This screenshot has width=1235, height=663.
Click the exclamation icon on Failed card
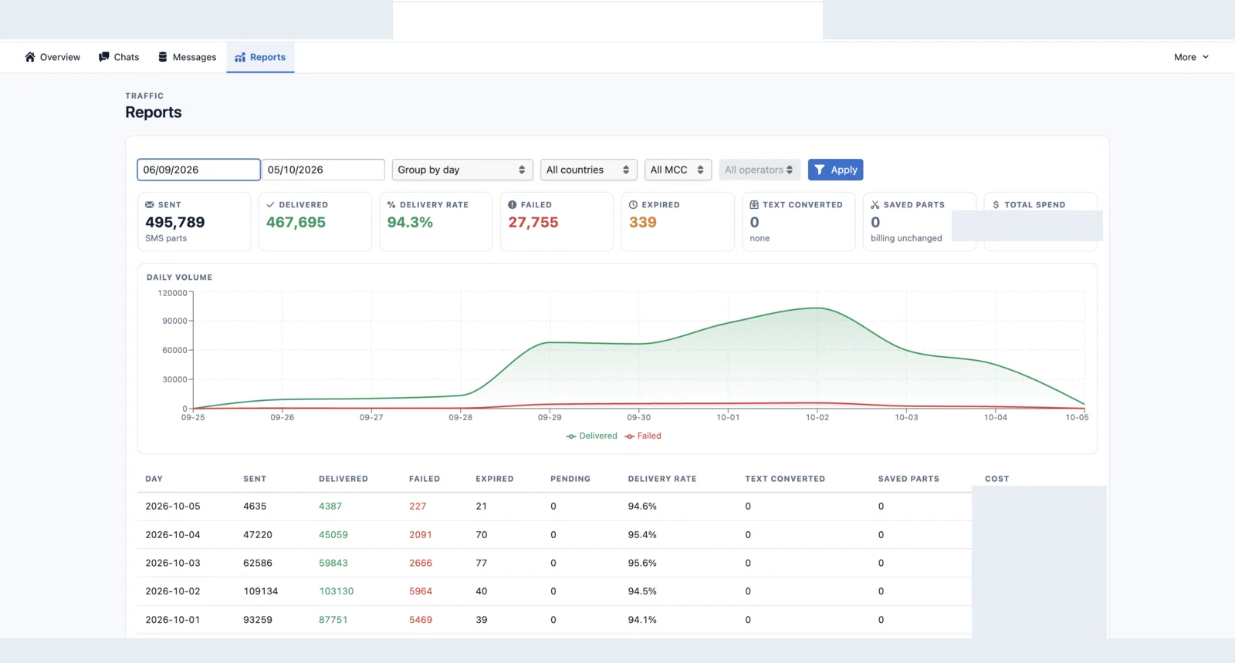point(513,205)
